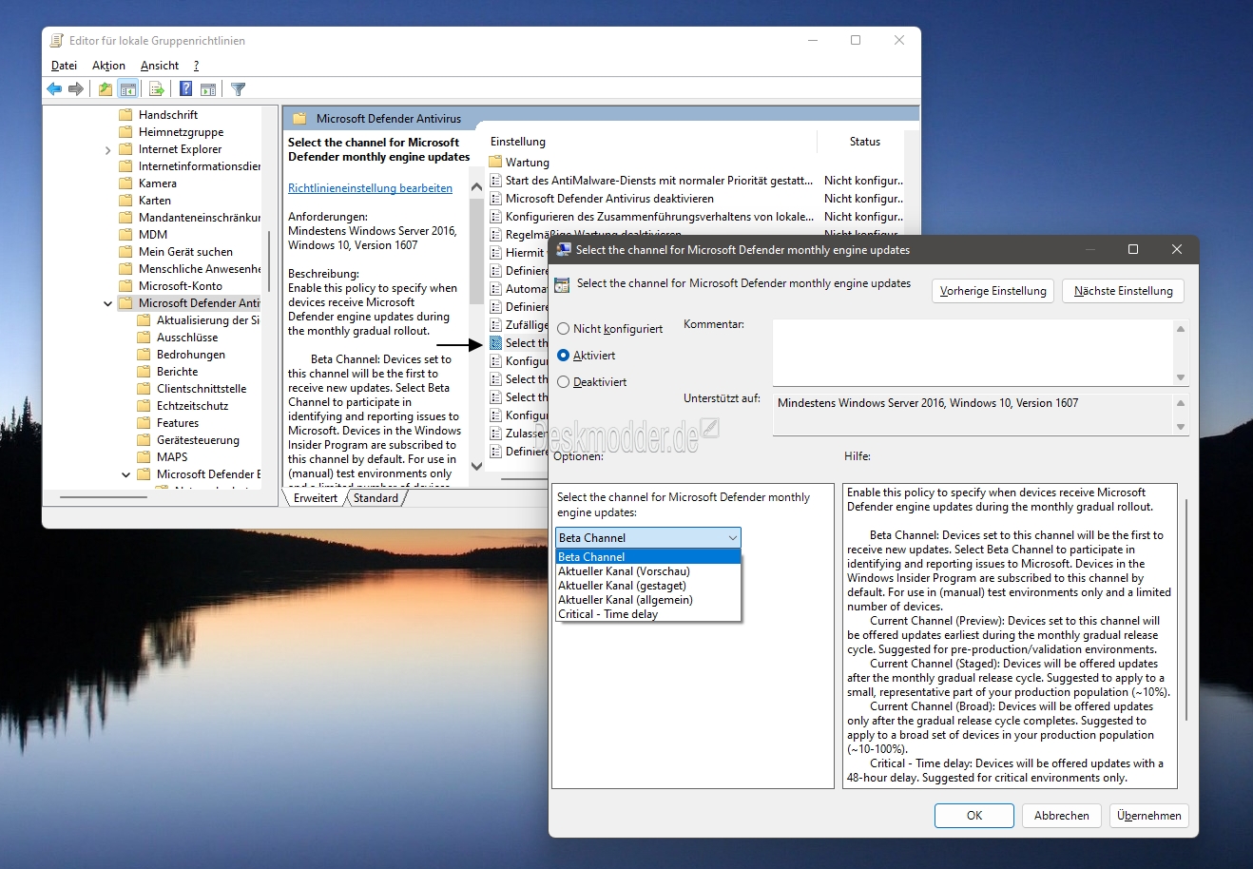Select the Deaktiviert radio button

pyautogui.click(x=564, y=382)
